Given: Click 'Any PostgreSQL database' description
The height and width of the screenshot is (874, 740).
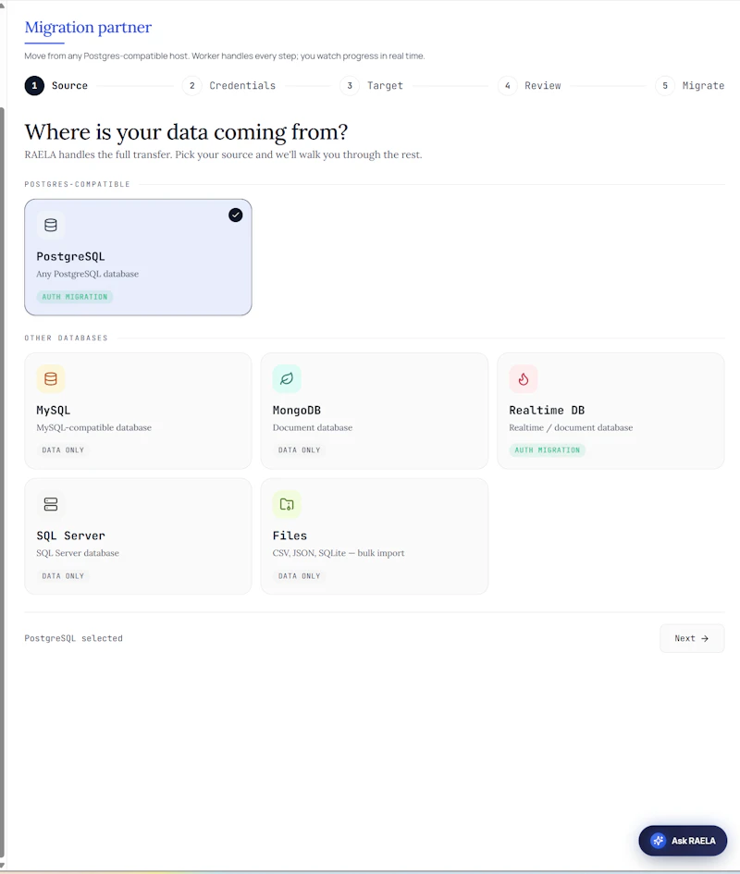Looking at the screenshot, I should click(x=88, y=274).
